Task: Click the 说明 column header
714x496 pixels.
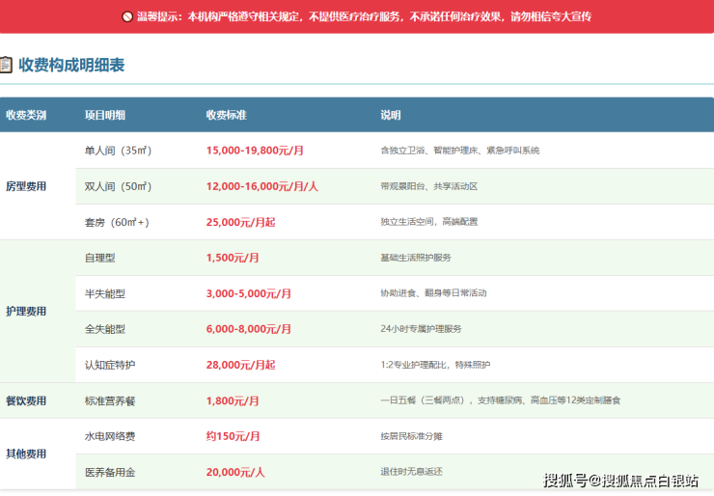Action: coord(390,115)
